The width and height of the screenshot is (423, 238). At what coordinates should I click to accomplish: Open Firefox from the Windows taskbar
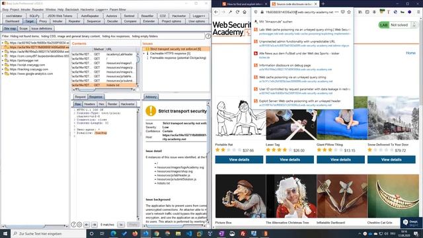(x=135, y=233)
